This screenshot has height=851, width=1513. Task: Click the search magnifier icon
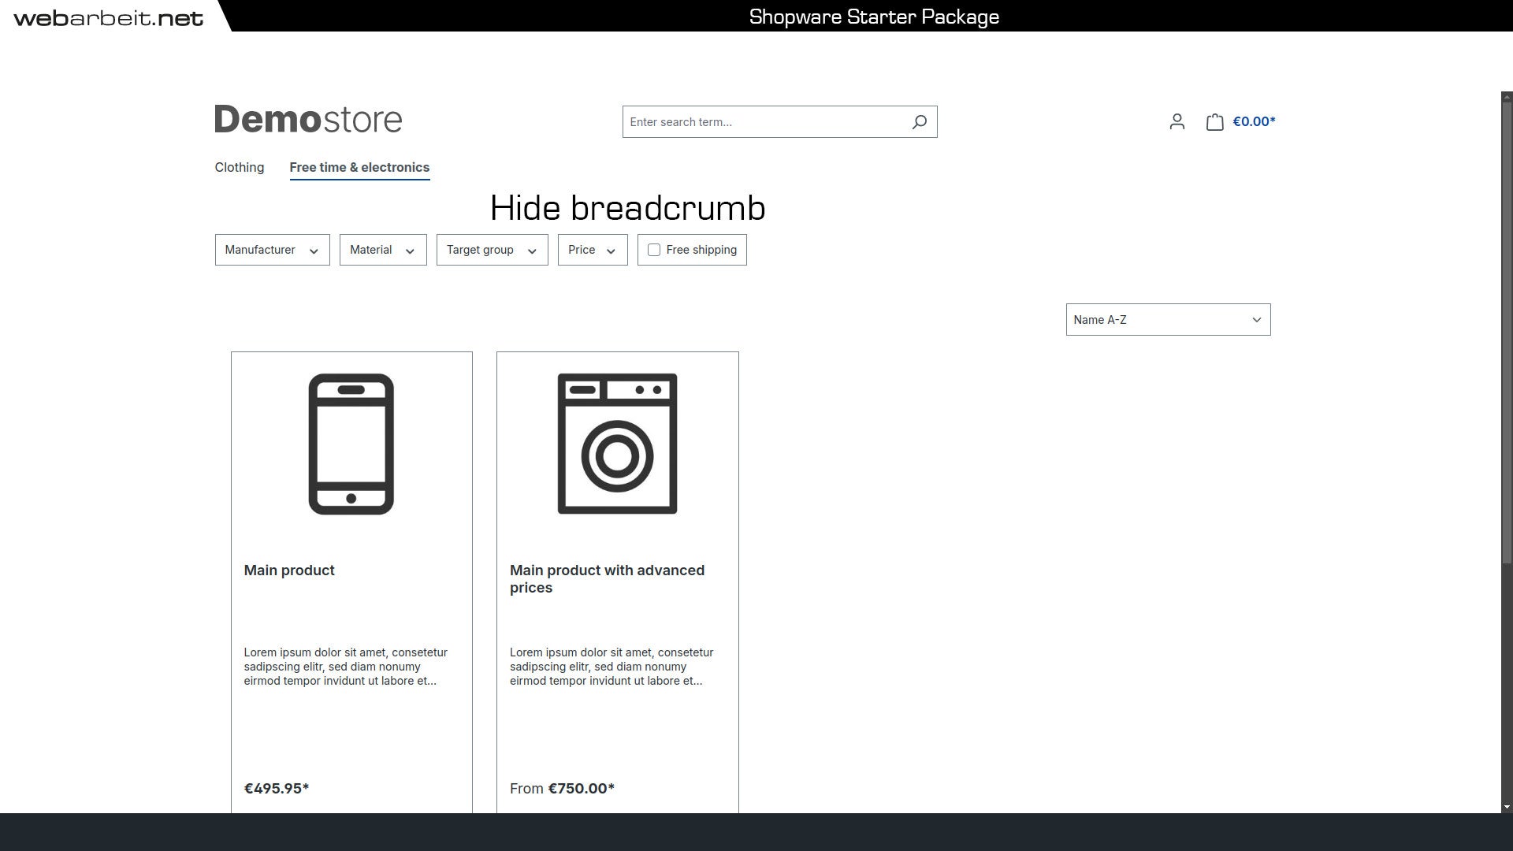coord(917,121)
